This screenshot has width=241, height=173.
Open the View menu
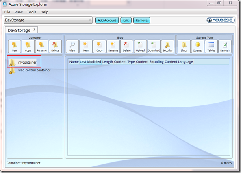18,12
